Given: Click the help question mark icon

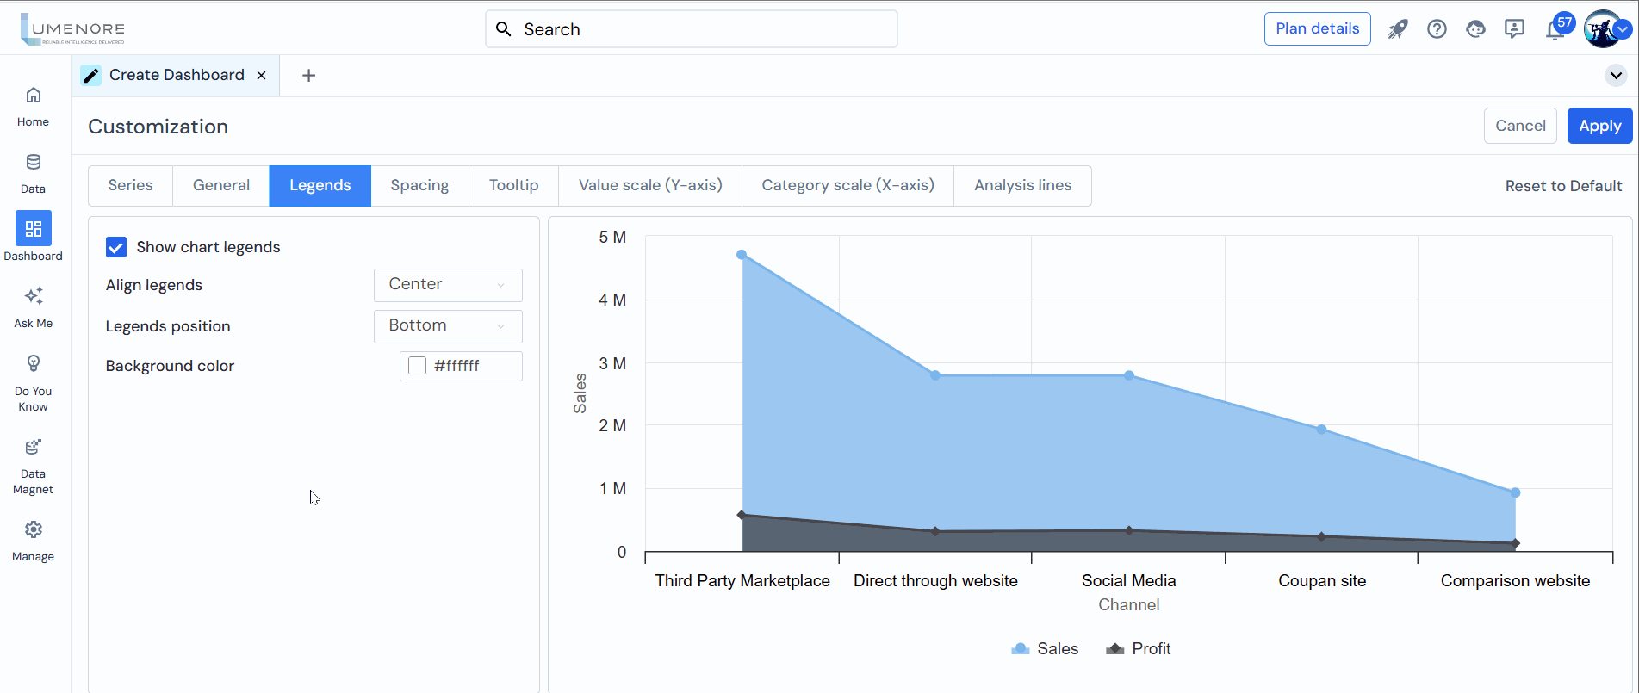Looking at the screenshot, I should click(1437, 29).
